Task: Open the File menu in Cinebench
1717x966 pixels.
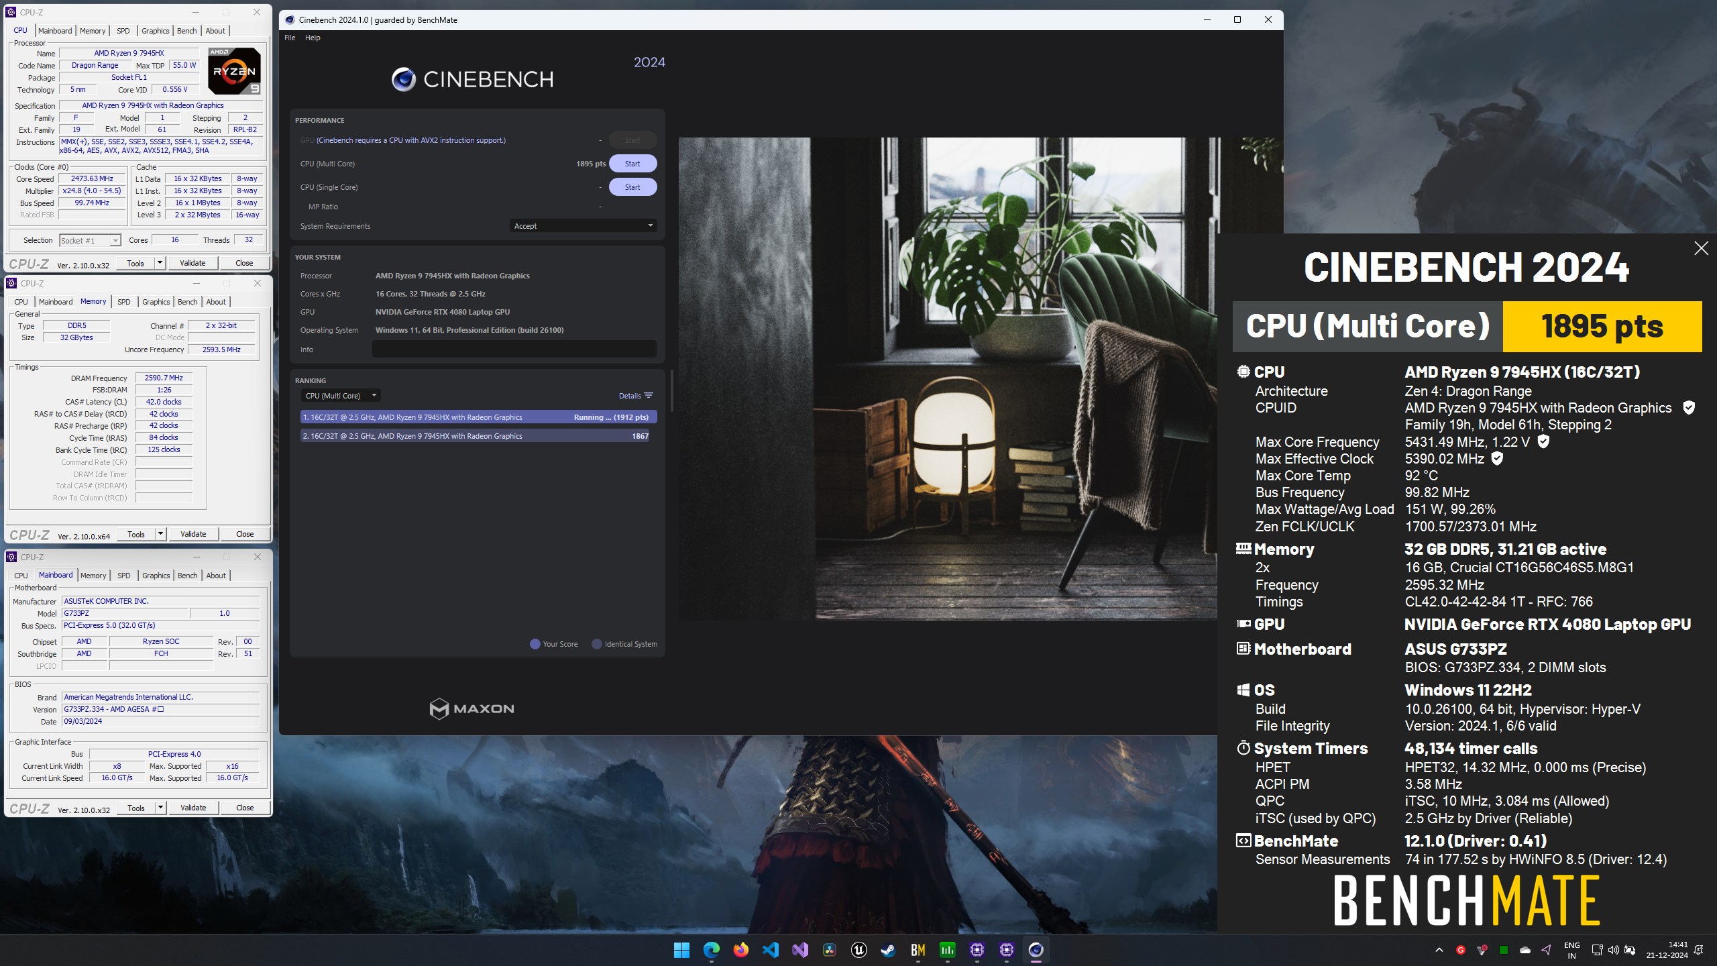Action: 290,38
